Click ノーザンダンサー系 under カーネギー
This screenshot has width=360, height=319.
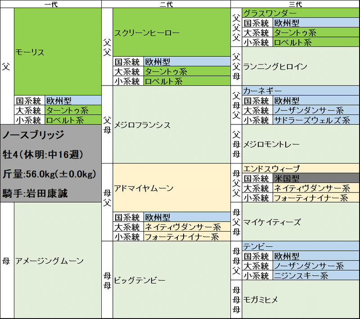coord(316,110)
